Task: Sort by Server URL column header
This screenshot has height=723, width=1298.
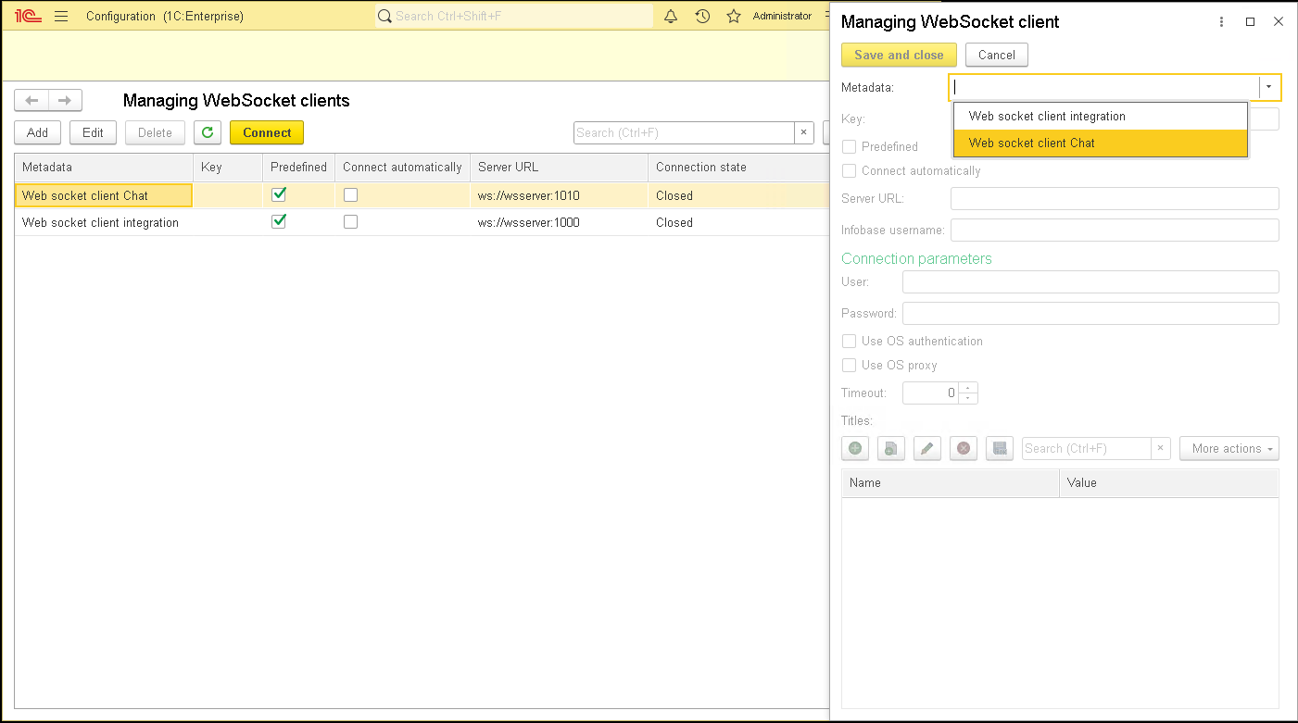Action: coord(559,167)
